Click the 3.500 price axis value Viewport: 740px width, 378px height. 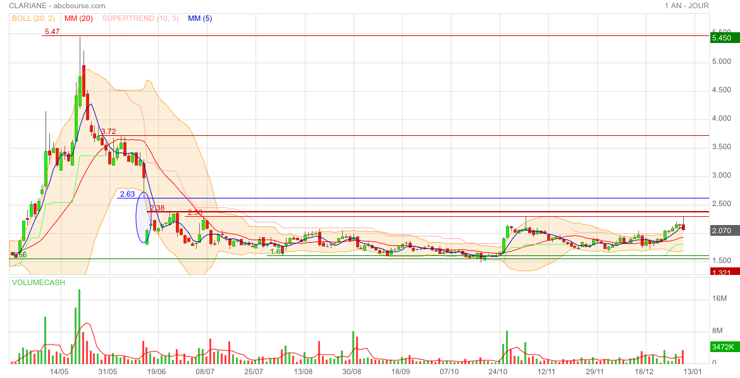tap(721, 147)
